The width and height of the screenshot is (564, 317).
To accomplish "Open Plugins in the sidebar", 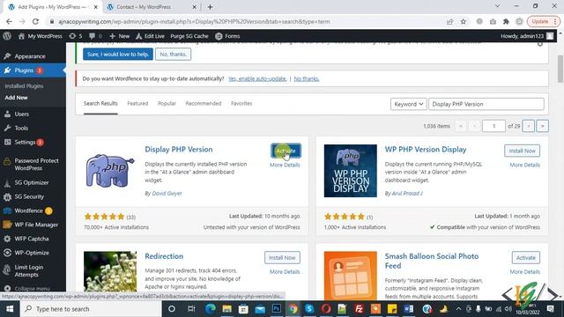I will point(24,70).
